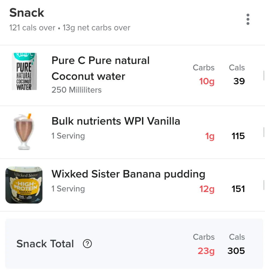
Task: Tap 1 Serving under Banana pudding
Action: click(68, 189)
